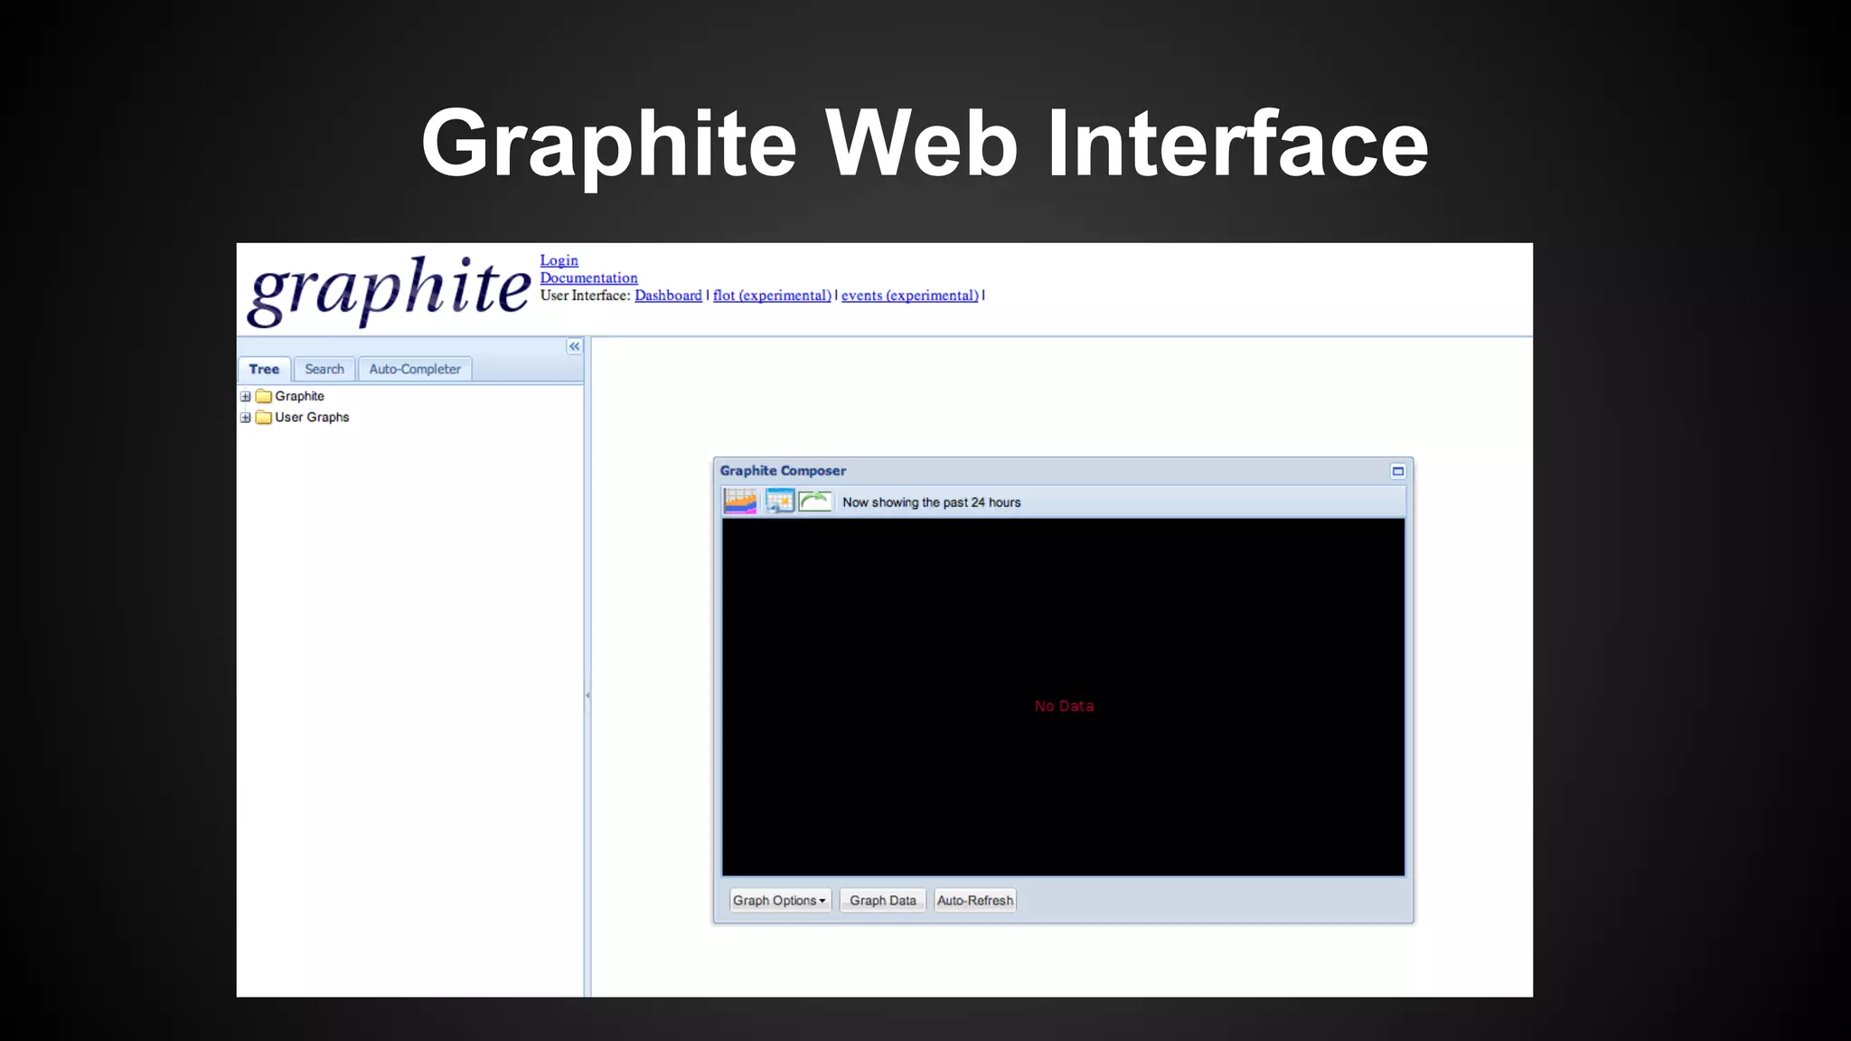This screenshot has width=1851, height=1041.
Task: Click the No Data graph area
Action: pos(1063,697)
